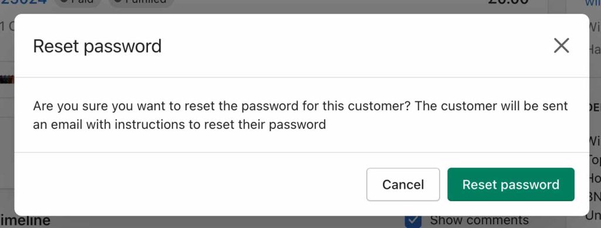Click the "Are you sure" confirmation message
This screenshot has width=601, height=228.
pyautogui.click(x=300, y=115)
